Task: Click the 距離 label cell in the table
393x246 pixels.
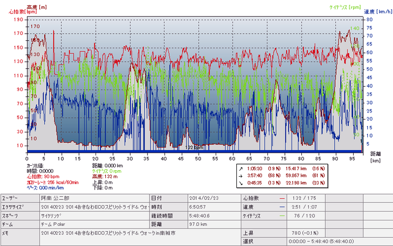Action: [169, 224]
